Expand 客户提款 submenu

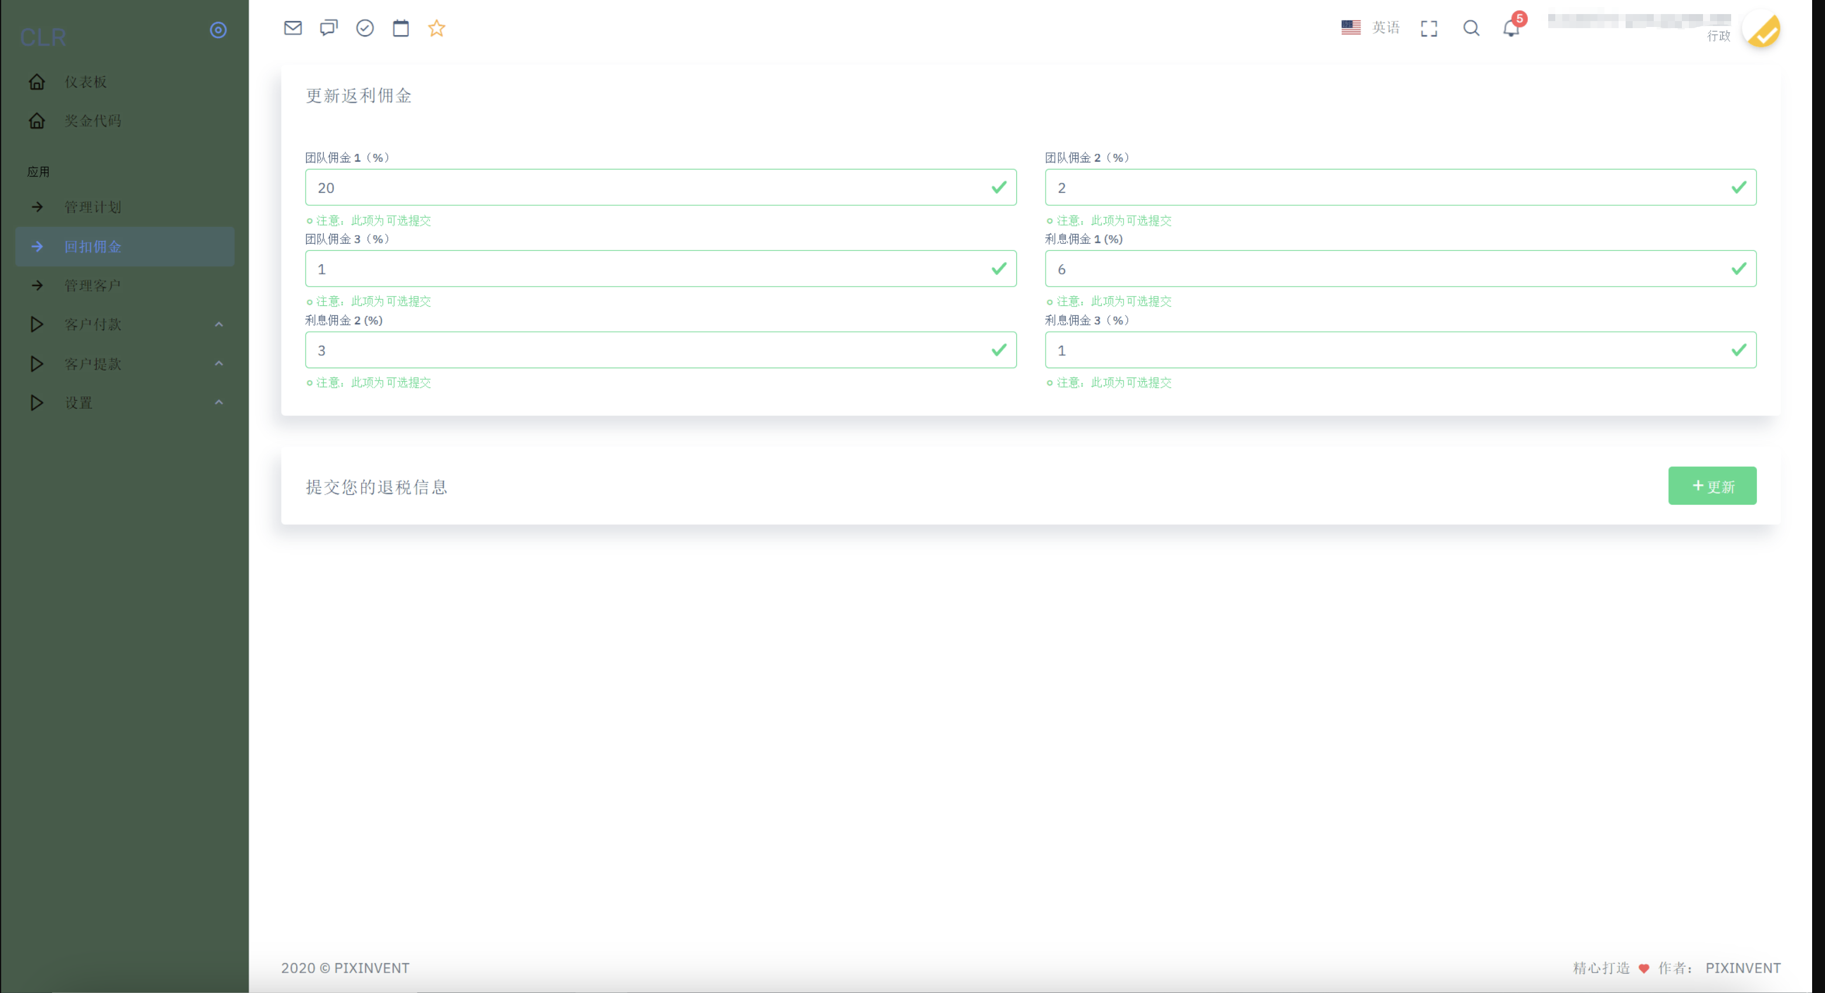pos(125,364)
